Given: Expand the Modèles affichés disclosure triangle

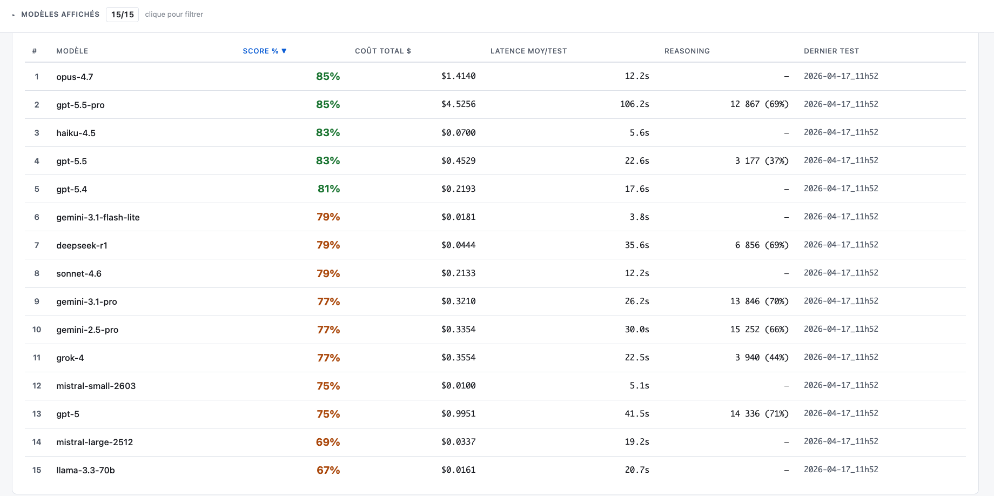Looking at the screenshot, I should [14, 15].
